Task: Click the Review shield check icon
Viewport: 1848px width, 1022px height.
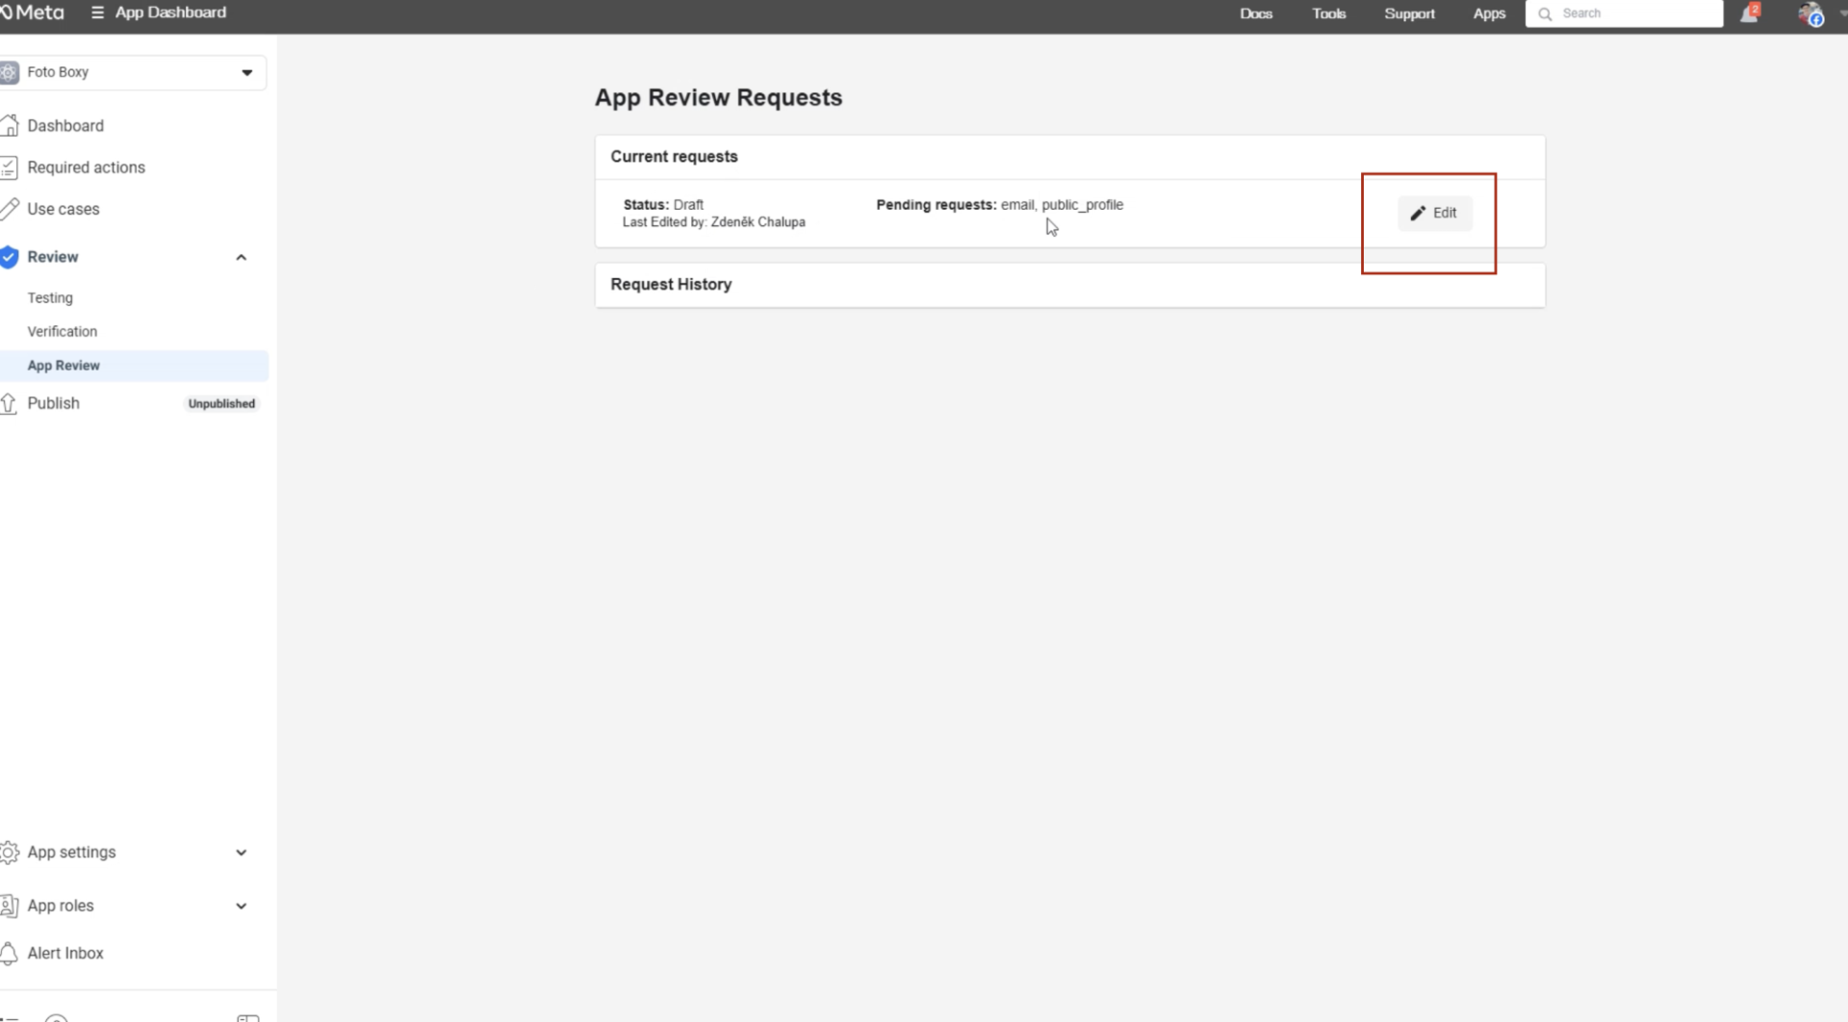Action: click(x=9, y=257)
